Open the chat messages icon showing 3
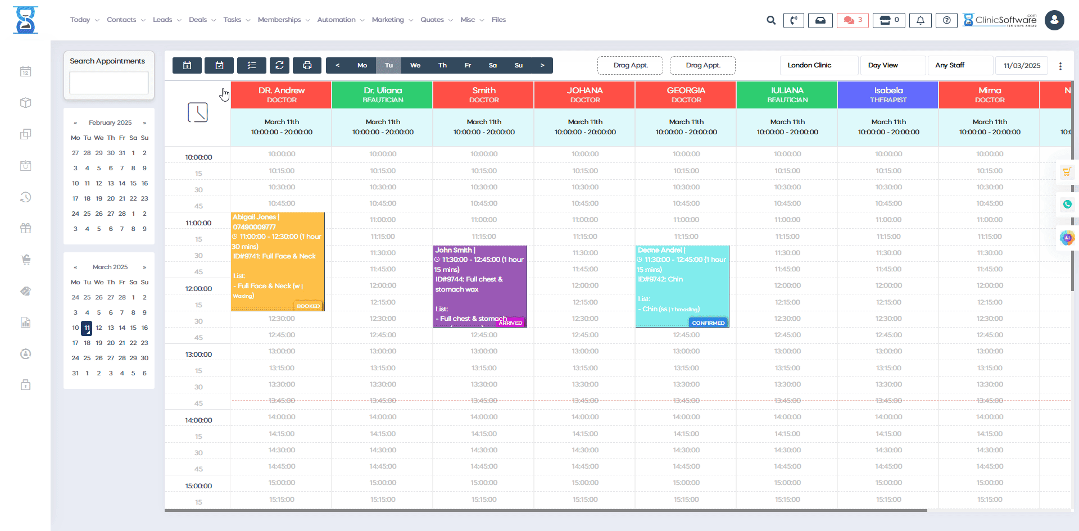Viewport: 1079px width, 531px height. pos(852,20)
